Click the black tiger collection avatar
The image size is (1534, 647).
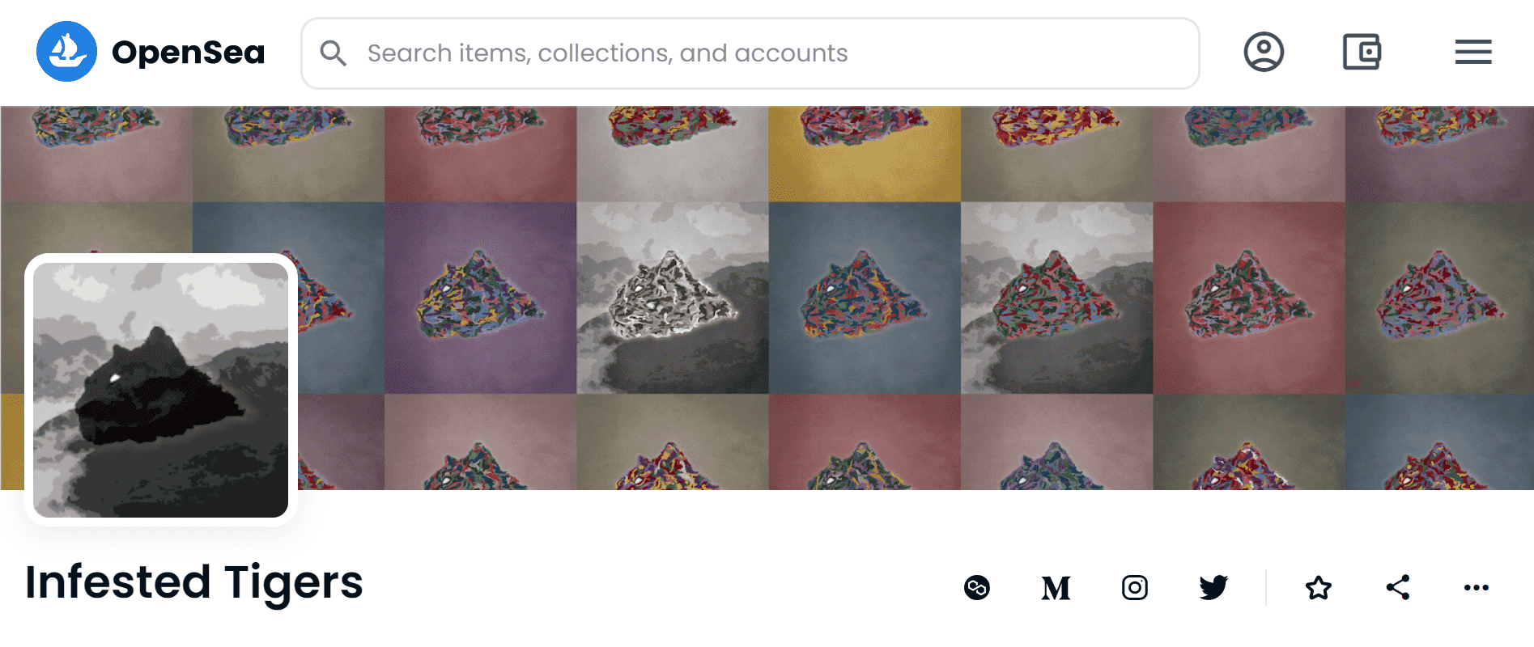pos(160,390)
